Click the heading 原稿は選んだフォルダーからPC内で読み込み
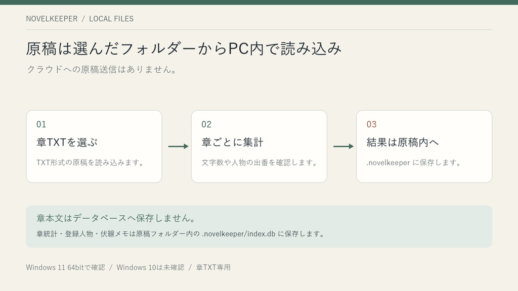The width and height of the screenshot is (518, 291). 184,48
